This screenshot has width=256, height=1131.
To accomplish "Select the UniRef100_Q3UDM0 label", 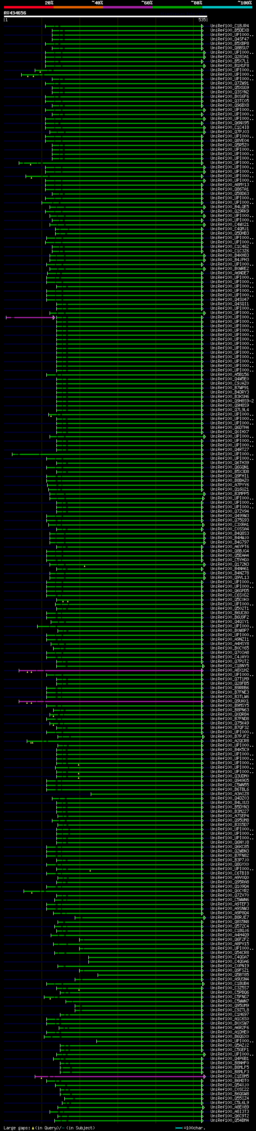I will 230,776.
